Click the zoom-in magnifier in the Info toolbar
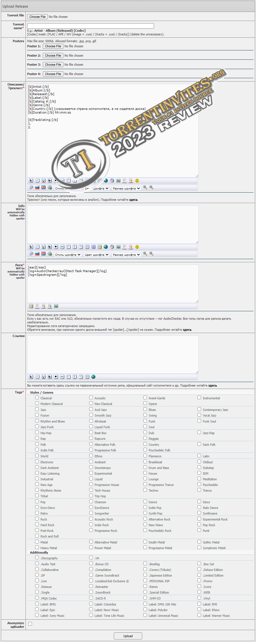The height and width of the screenshot is (642, 256). point(145,254)
